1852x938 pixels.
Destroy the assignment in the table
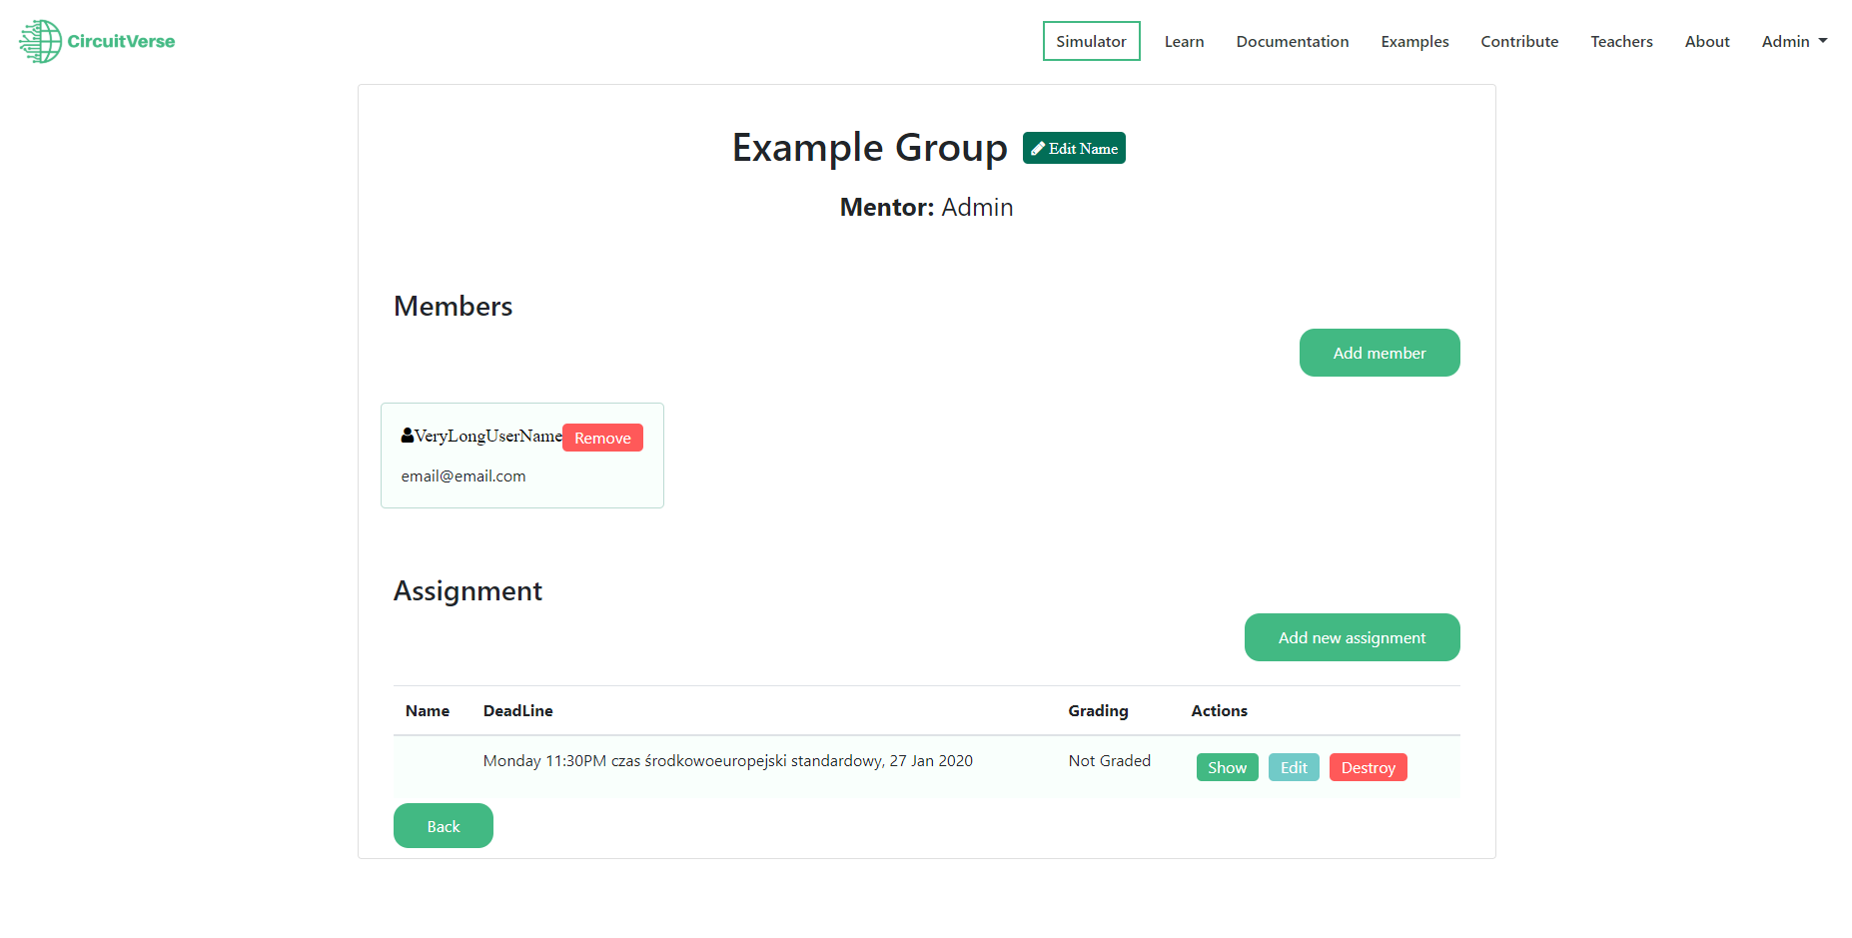1368,767
